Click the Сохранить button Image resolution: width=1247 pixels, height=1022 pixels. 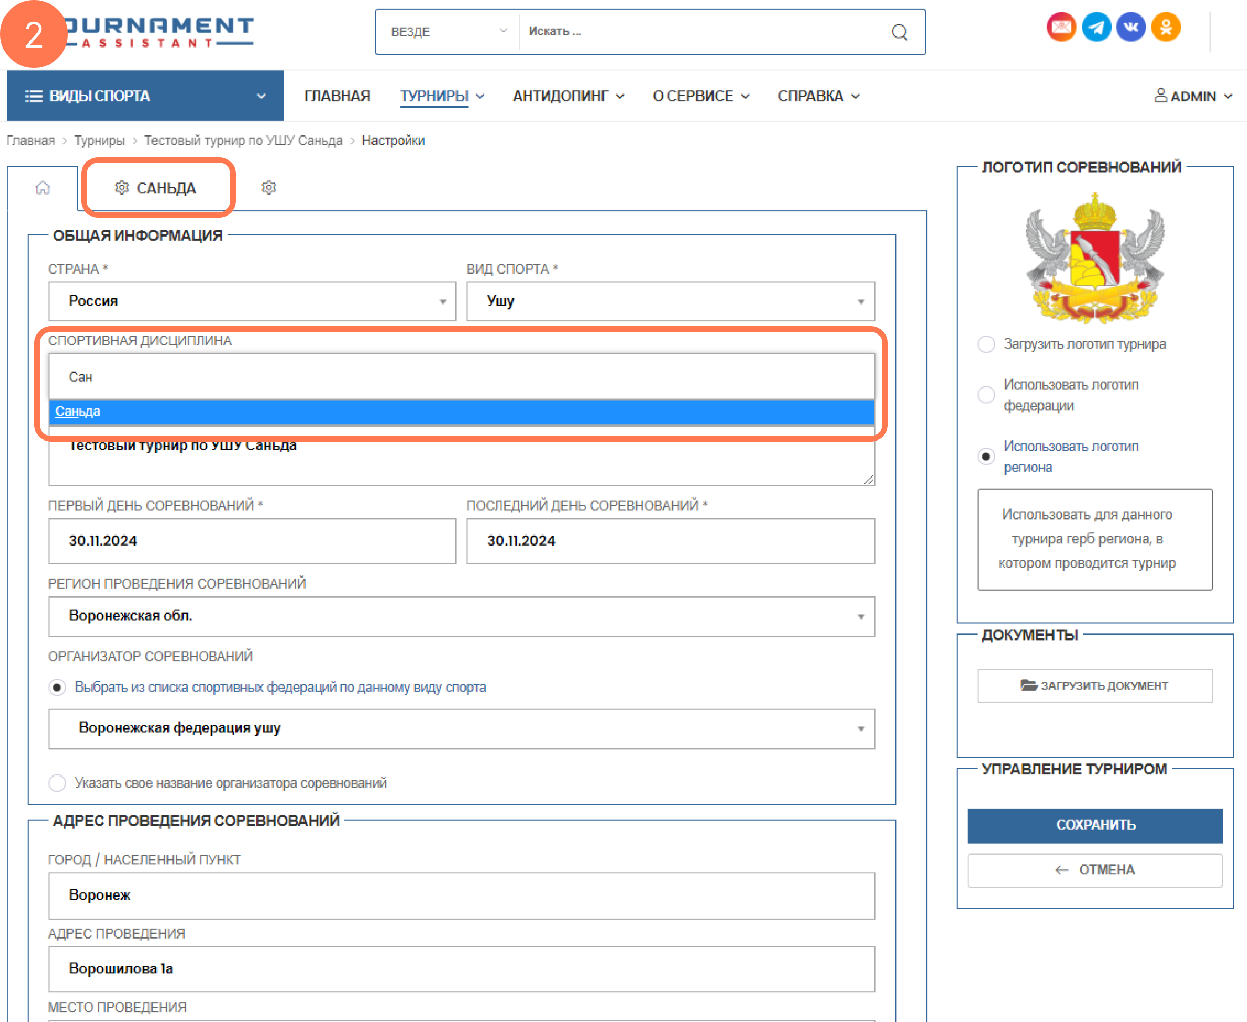click(x=1094, y=825)
